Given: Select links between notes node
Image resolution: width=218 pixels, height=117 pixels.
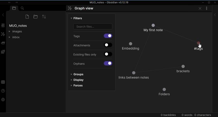Looking at the screenshot, I should [134, 73].
